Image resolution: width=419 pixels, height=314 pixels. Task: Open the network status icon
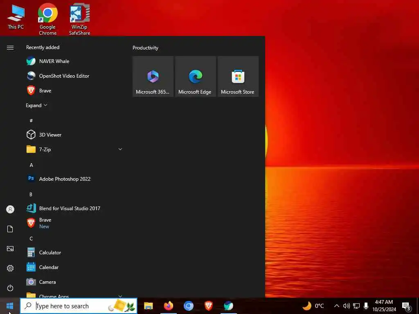click(x=356, y=306)
